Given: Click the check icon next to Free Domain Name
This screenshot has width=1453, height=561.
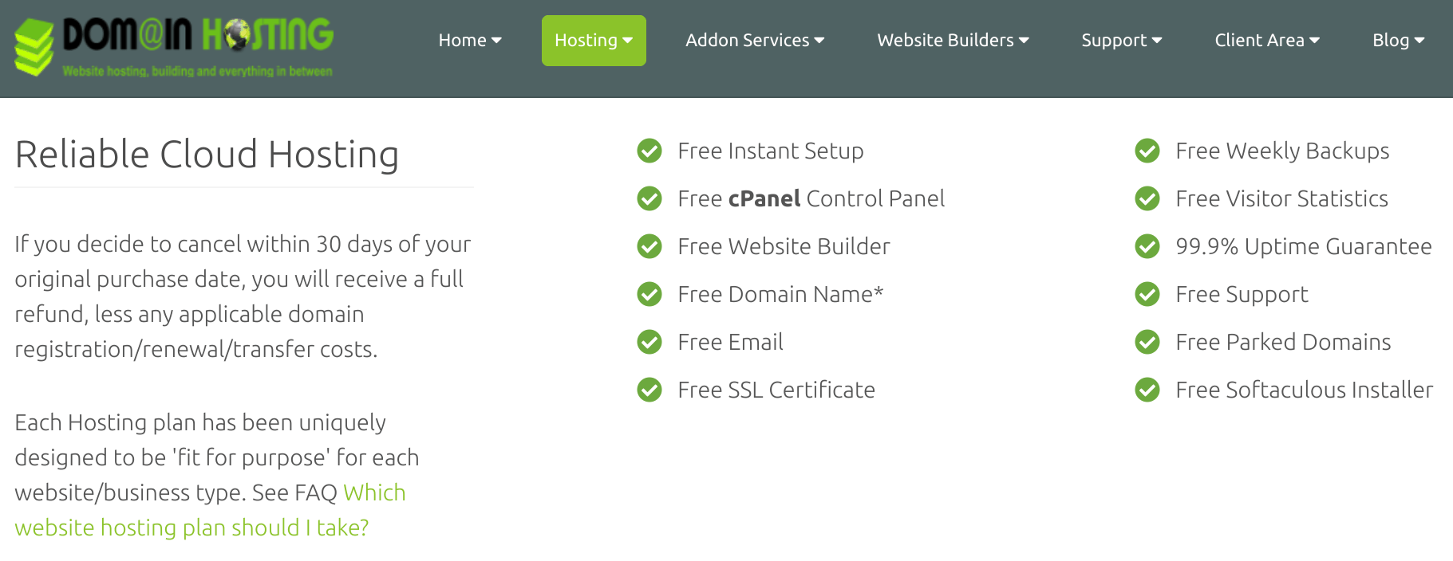Looking at the screenshot, I should (650, 294).
